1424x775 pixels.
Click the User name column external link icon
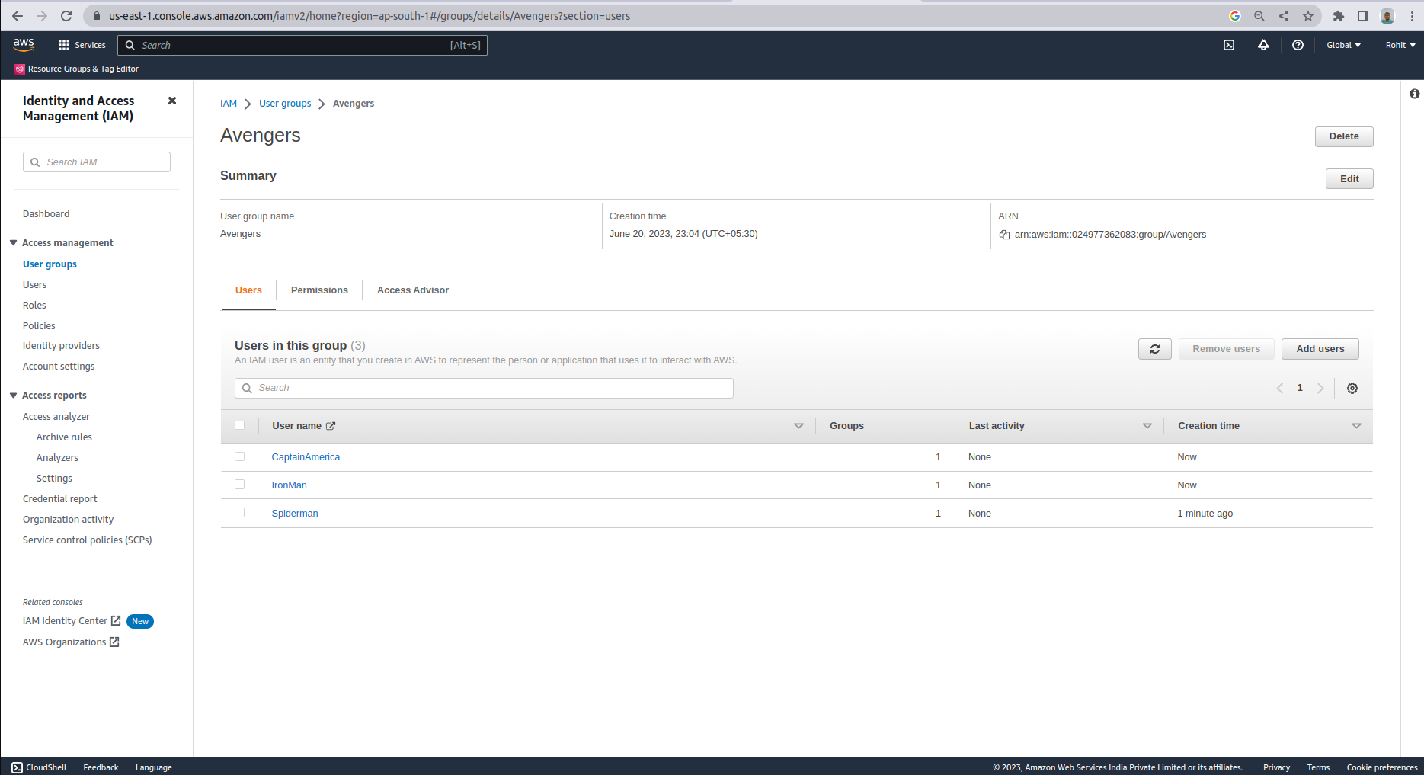pos(331,426)
